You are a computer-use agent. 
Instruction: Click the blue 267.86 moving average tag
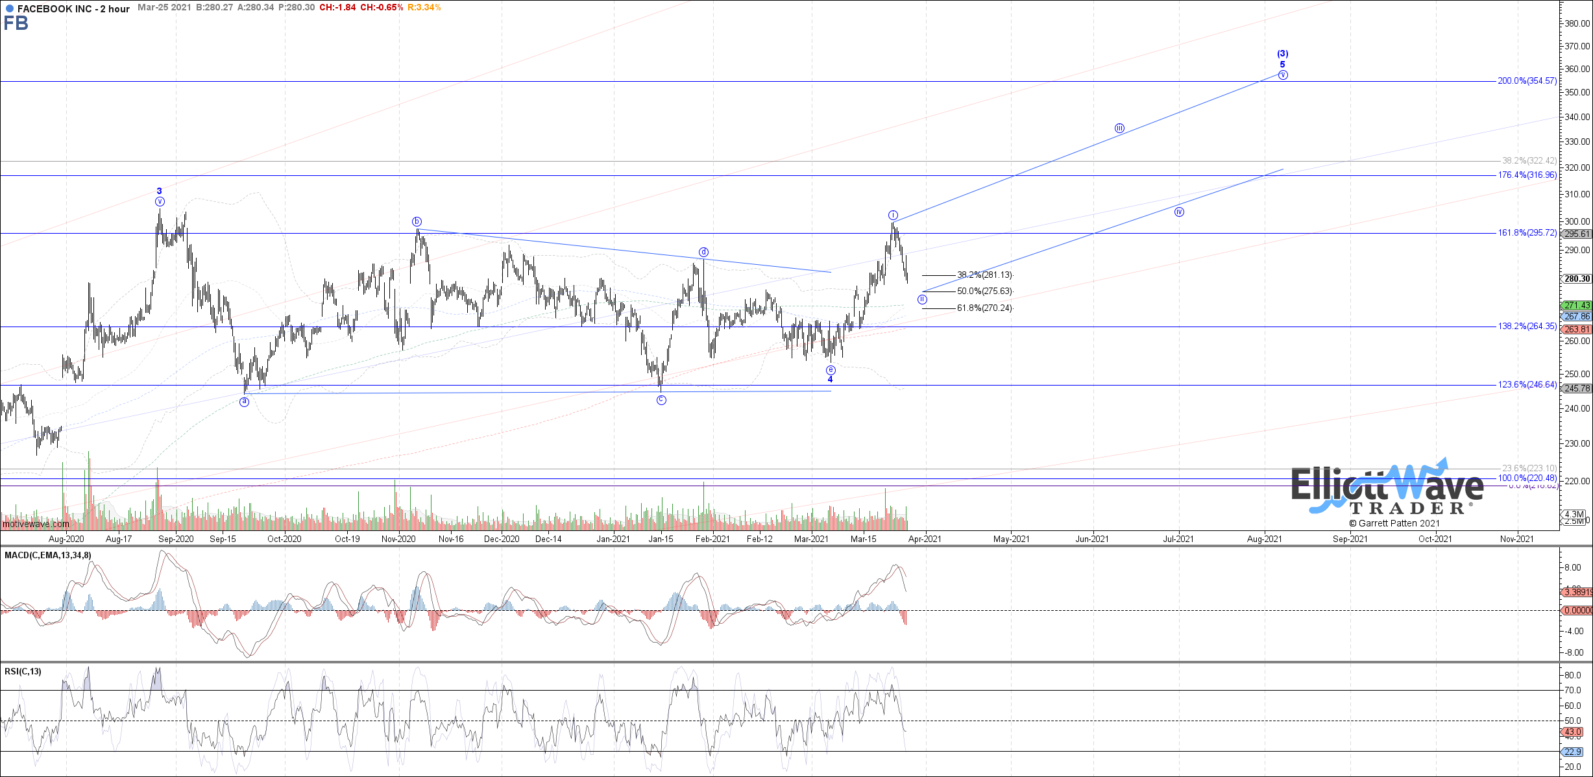click(x=1577, y=317)
